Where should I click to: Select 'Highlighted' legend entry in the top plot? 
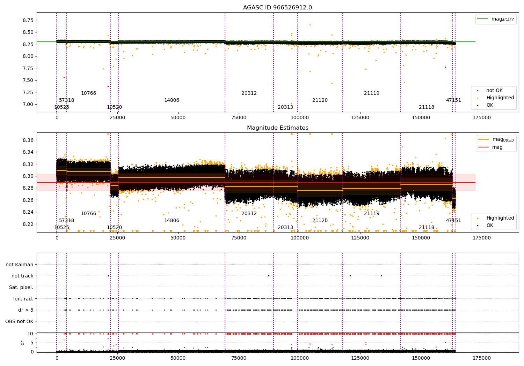click(500, 98)
